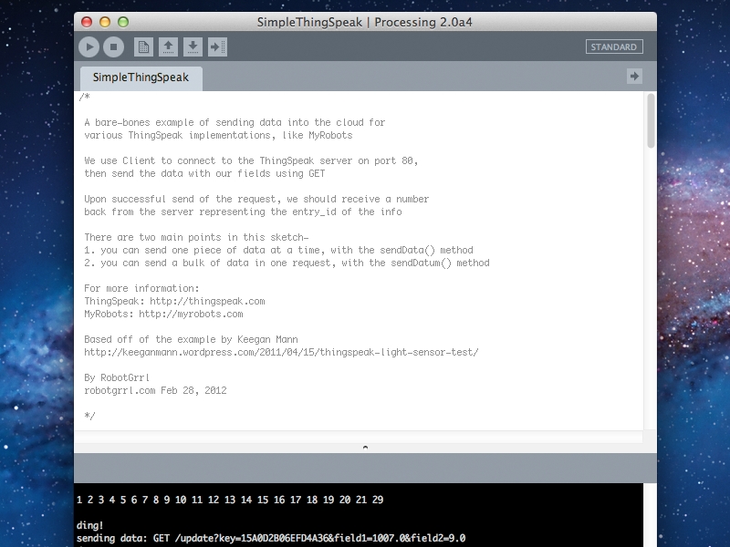Image resolution: width=730 pixels, height=547 pixels.
Task: Open a sketch using the up-arrow icon
Action: point(168,47)
